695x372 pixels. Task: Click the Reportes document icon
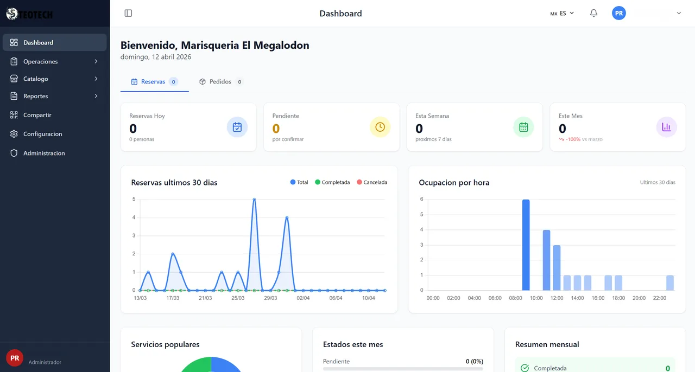13,96
